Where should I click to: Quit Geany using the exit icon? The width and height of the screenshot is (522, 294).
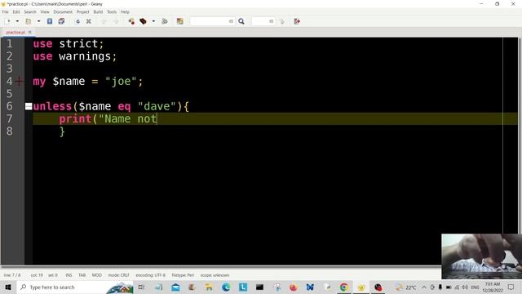(297, 21)
